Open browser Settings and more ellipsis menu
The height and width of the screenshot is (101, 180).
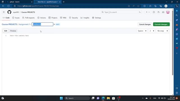[x=171, y=6]
